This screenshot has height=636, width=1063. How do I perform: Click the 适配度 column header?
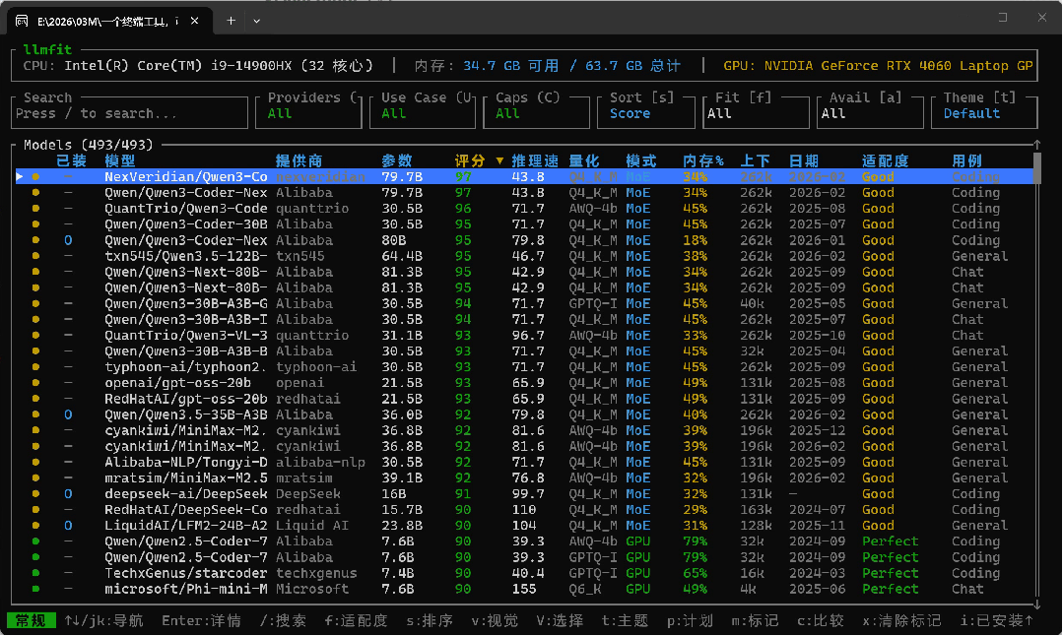click(x=885, y=160)
